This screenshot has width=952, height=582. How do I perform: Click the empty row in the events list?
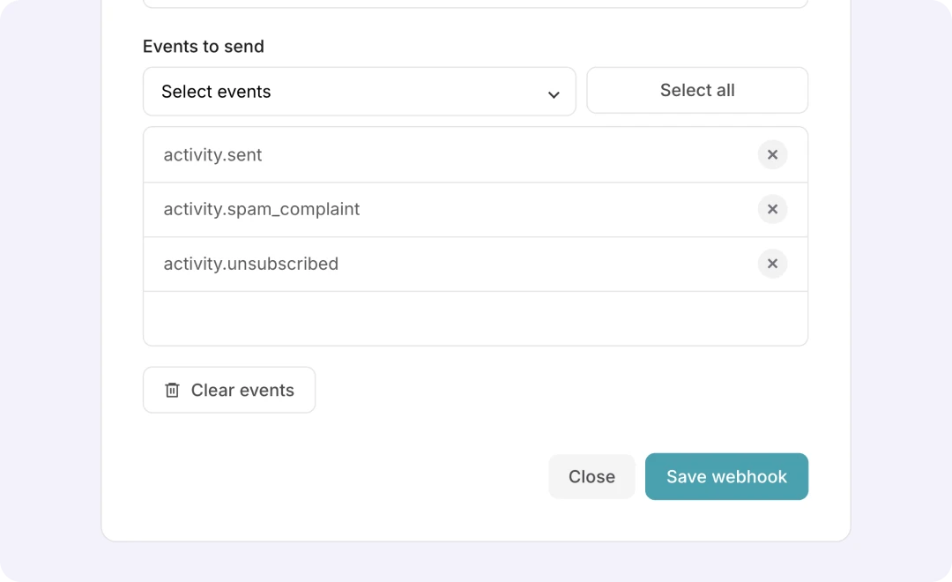point(475,318)
